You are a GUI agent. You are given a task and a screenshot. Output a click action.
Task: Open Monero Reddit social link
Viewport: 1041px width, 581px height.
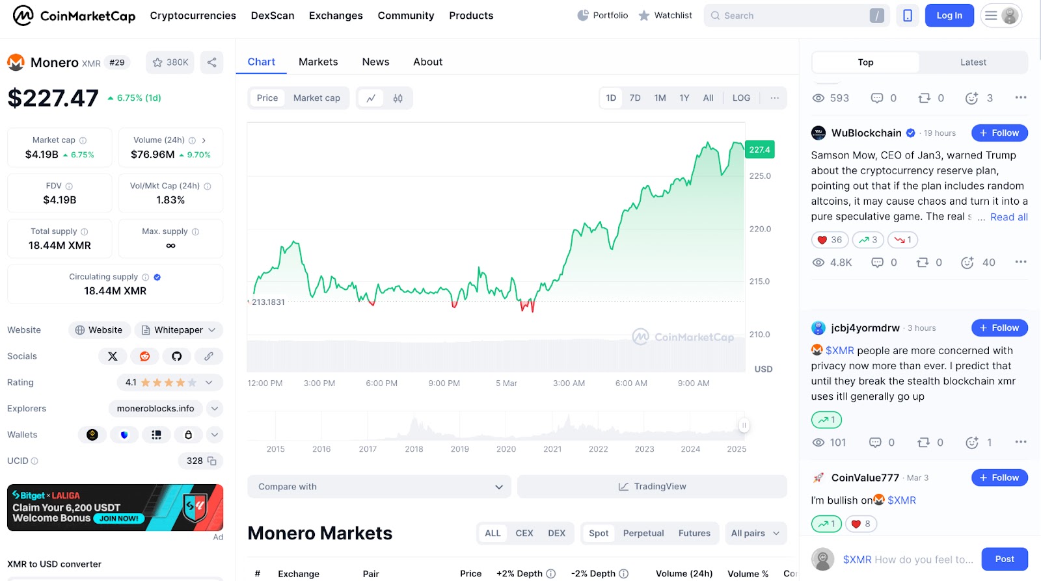(x=144, y=356)
